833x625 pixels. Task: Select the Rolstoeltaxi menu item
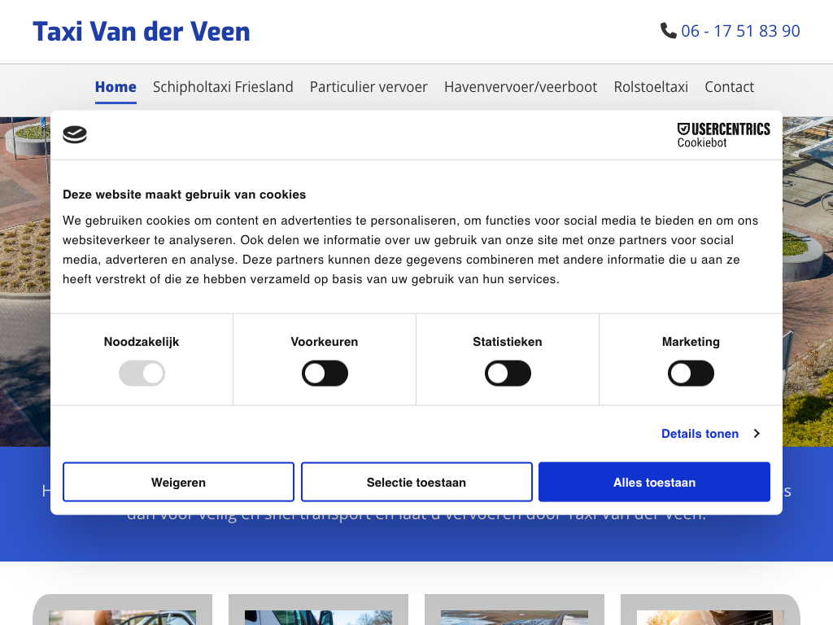[651, 87]
